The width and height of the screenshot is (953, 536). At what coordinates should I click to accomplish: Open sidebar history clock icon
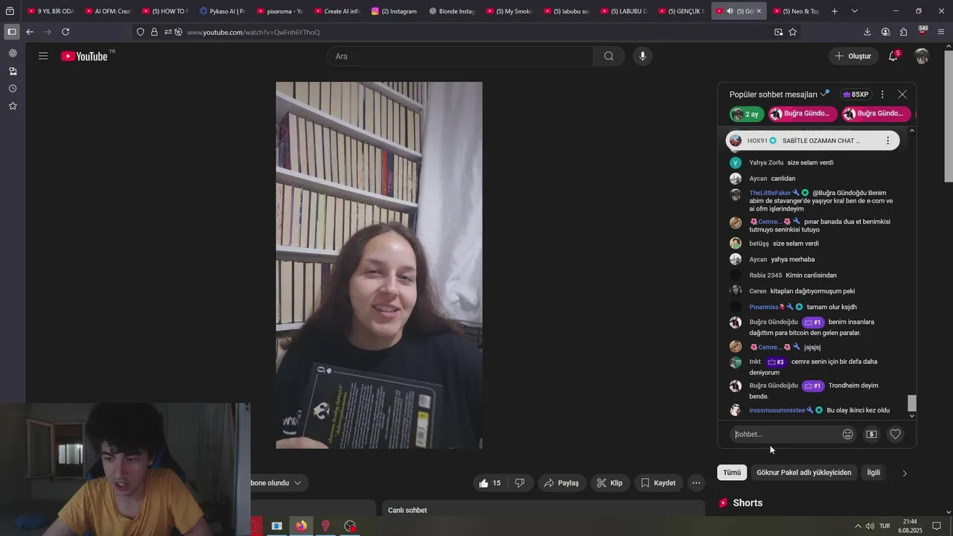tap(13, 89)
